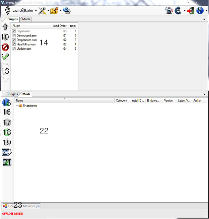
Task: Uncheck the Dawnguard.esm plugin checkbox
Action: [14, 36]
